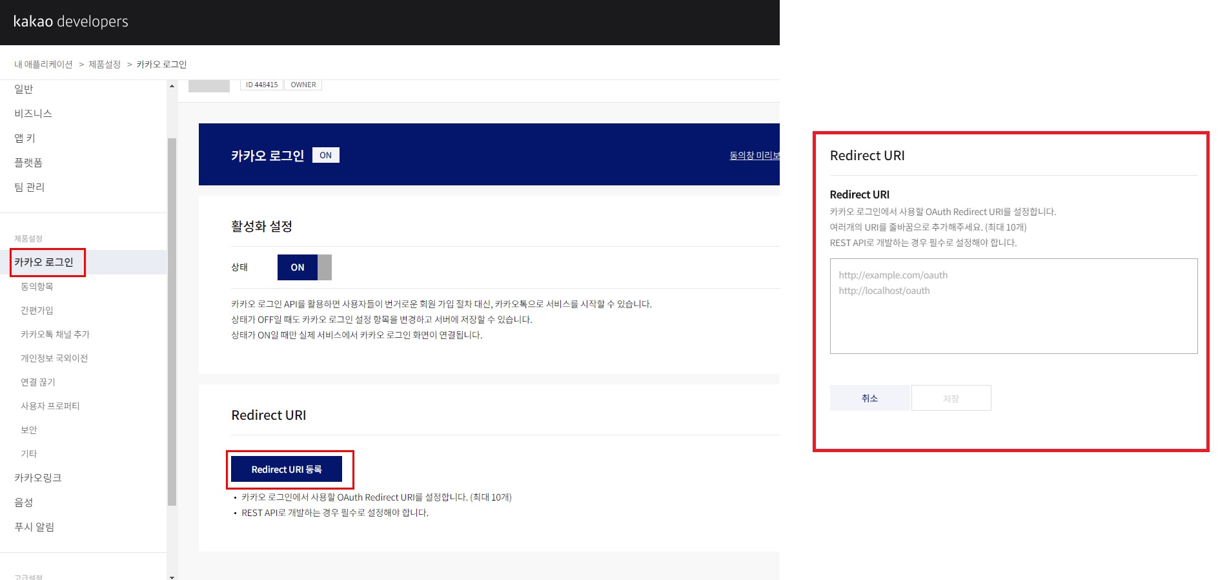
Task: Click sidebar scrollbar up arrow
Action: point(172,86)
